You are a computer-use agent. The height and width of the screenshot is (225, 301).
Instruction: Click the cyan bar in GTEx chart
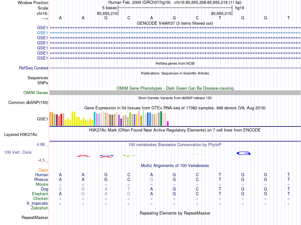[x=94, y=119]
